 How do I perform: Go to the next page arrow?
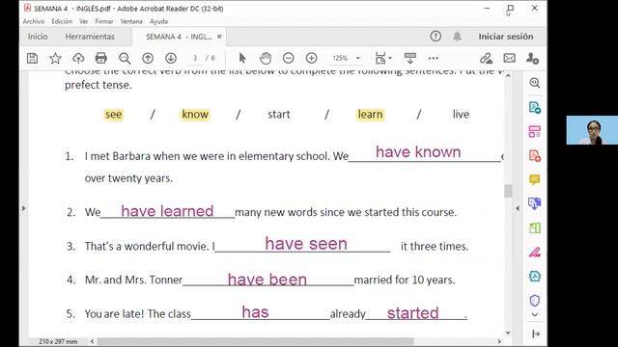point(171,58)
